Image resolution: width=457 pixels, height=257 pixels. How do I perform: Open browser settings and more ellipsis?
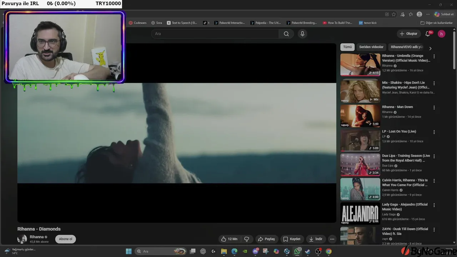pyautogui.click(x=428, y=14)
